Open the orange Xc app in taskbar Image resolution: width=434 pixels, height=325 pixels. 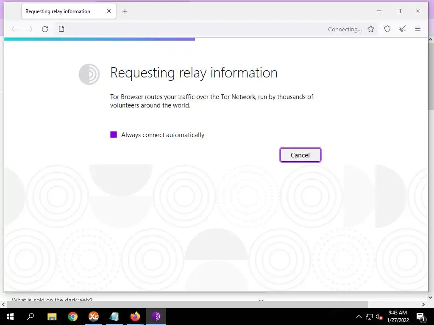click(x=94, y=317)
